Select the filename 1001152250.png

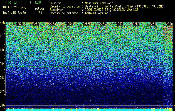[14, 7]
